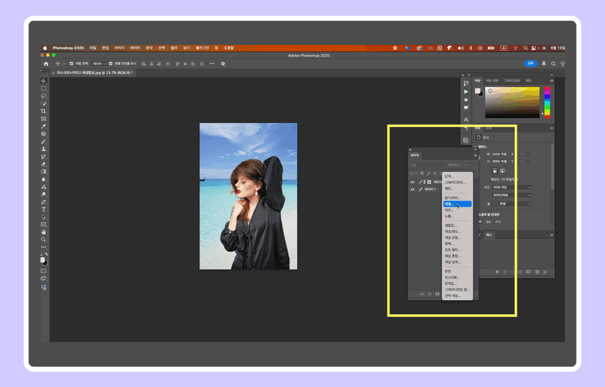The image size is (605, 387).
Task: Select the Brush tool
Action: [x=44, y=142]
